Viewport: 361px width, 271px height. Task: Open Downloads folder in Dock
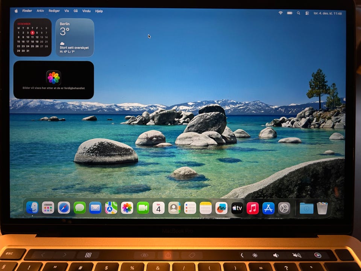306,208
